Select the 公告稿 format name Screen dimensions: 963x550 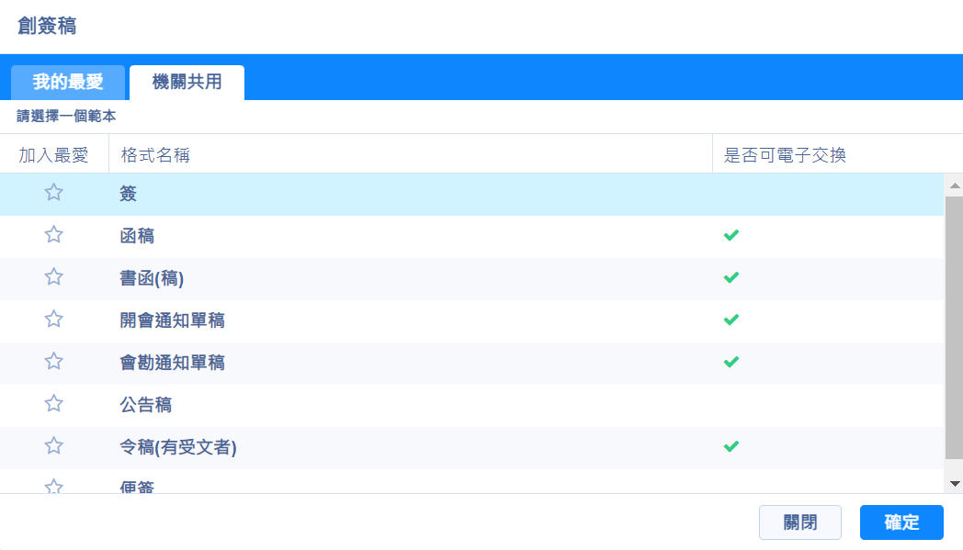(145, 405)
